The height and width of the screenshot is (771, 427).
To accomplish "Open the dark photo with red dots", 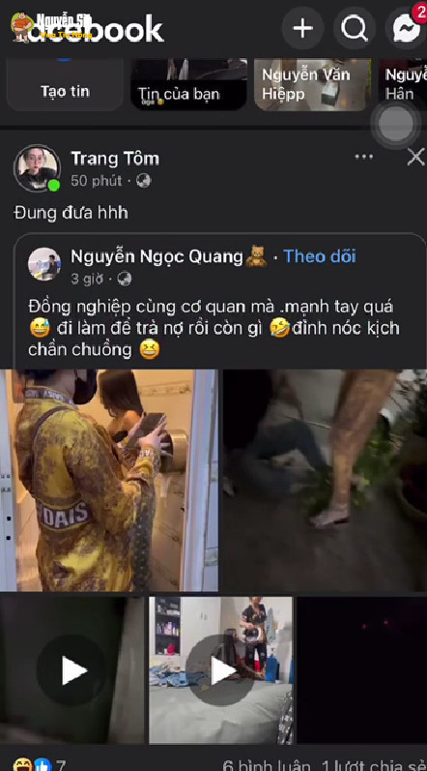I will coord(361,670).
